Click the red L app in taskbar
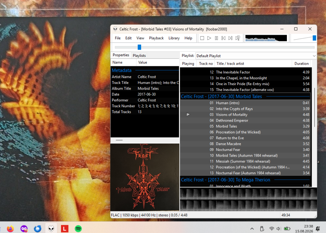The image size is (326, 233). tap(65, 229)
